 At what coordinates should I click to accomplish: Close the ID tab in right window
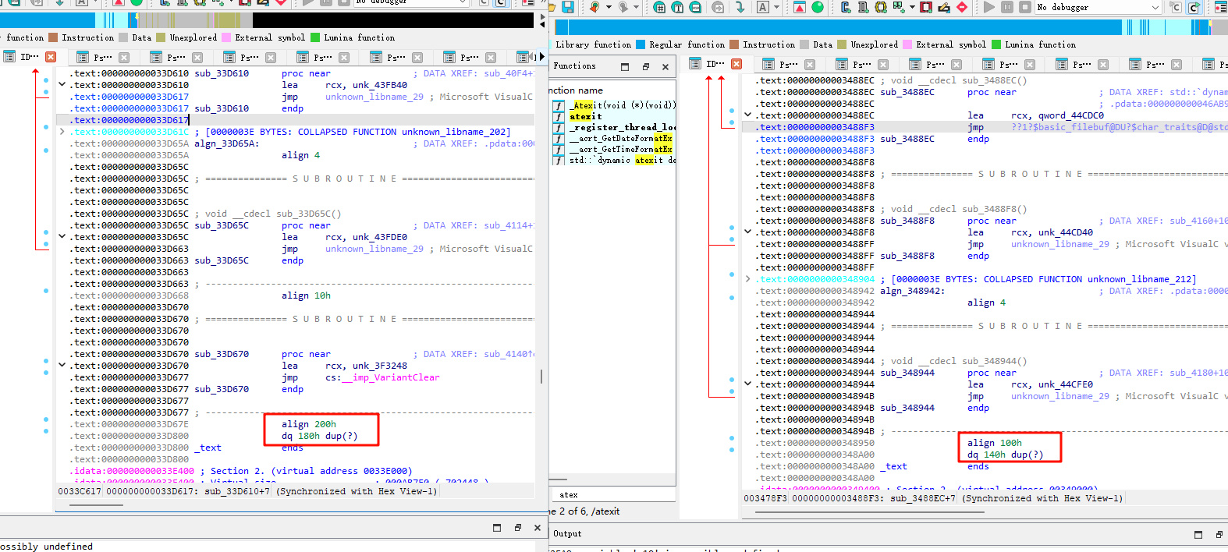736,64
